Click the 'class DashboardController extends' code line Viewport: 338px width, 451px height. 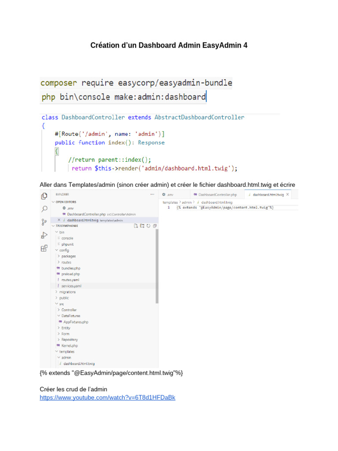pos(143,117)
